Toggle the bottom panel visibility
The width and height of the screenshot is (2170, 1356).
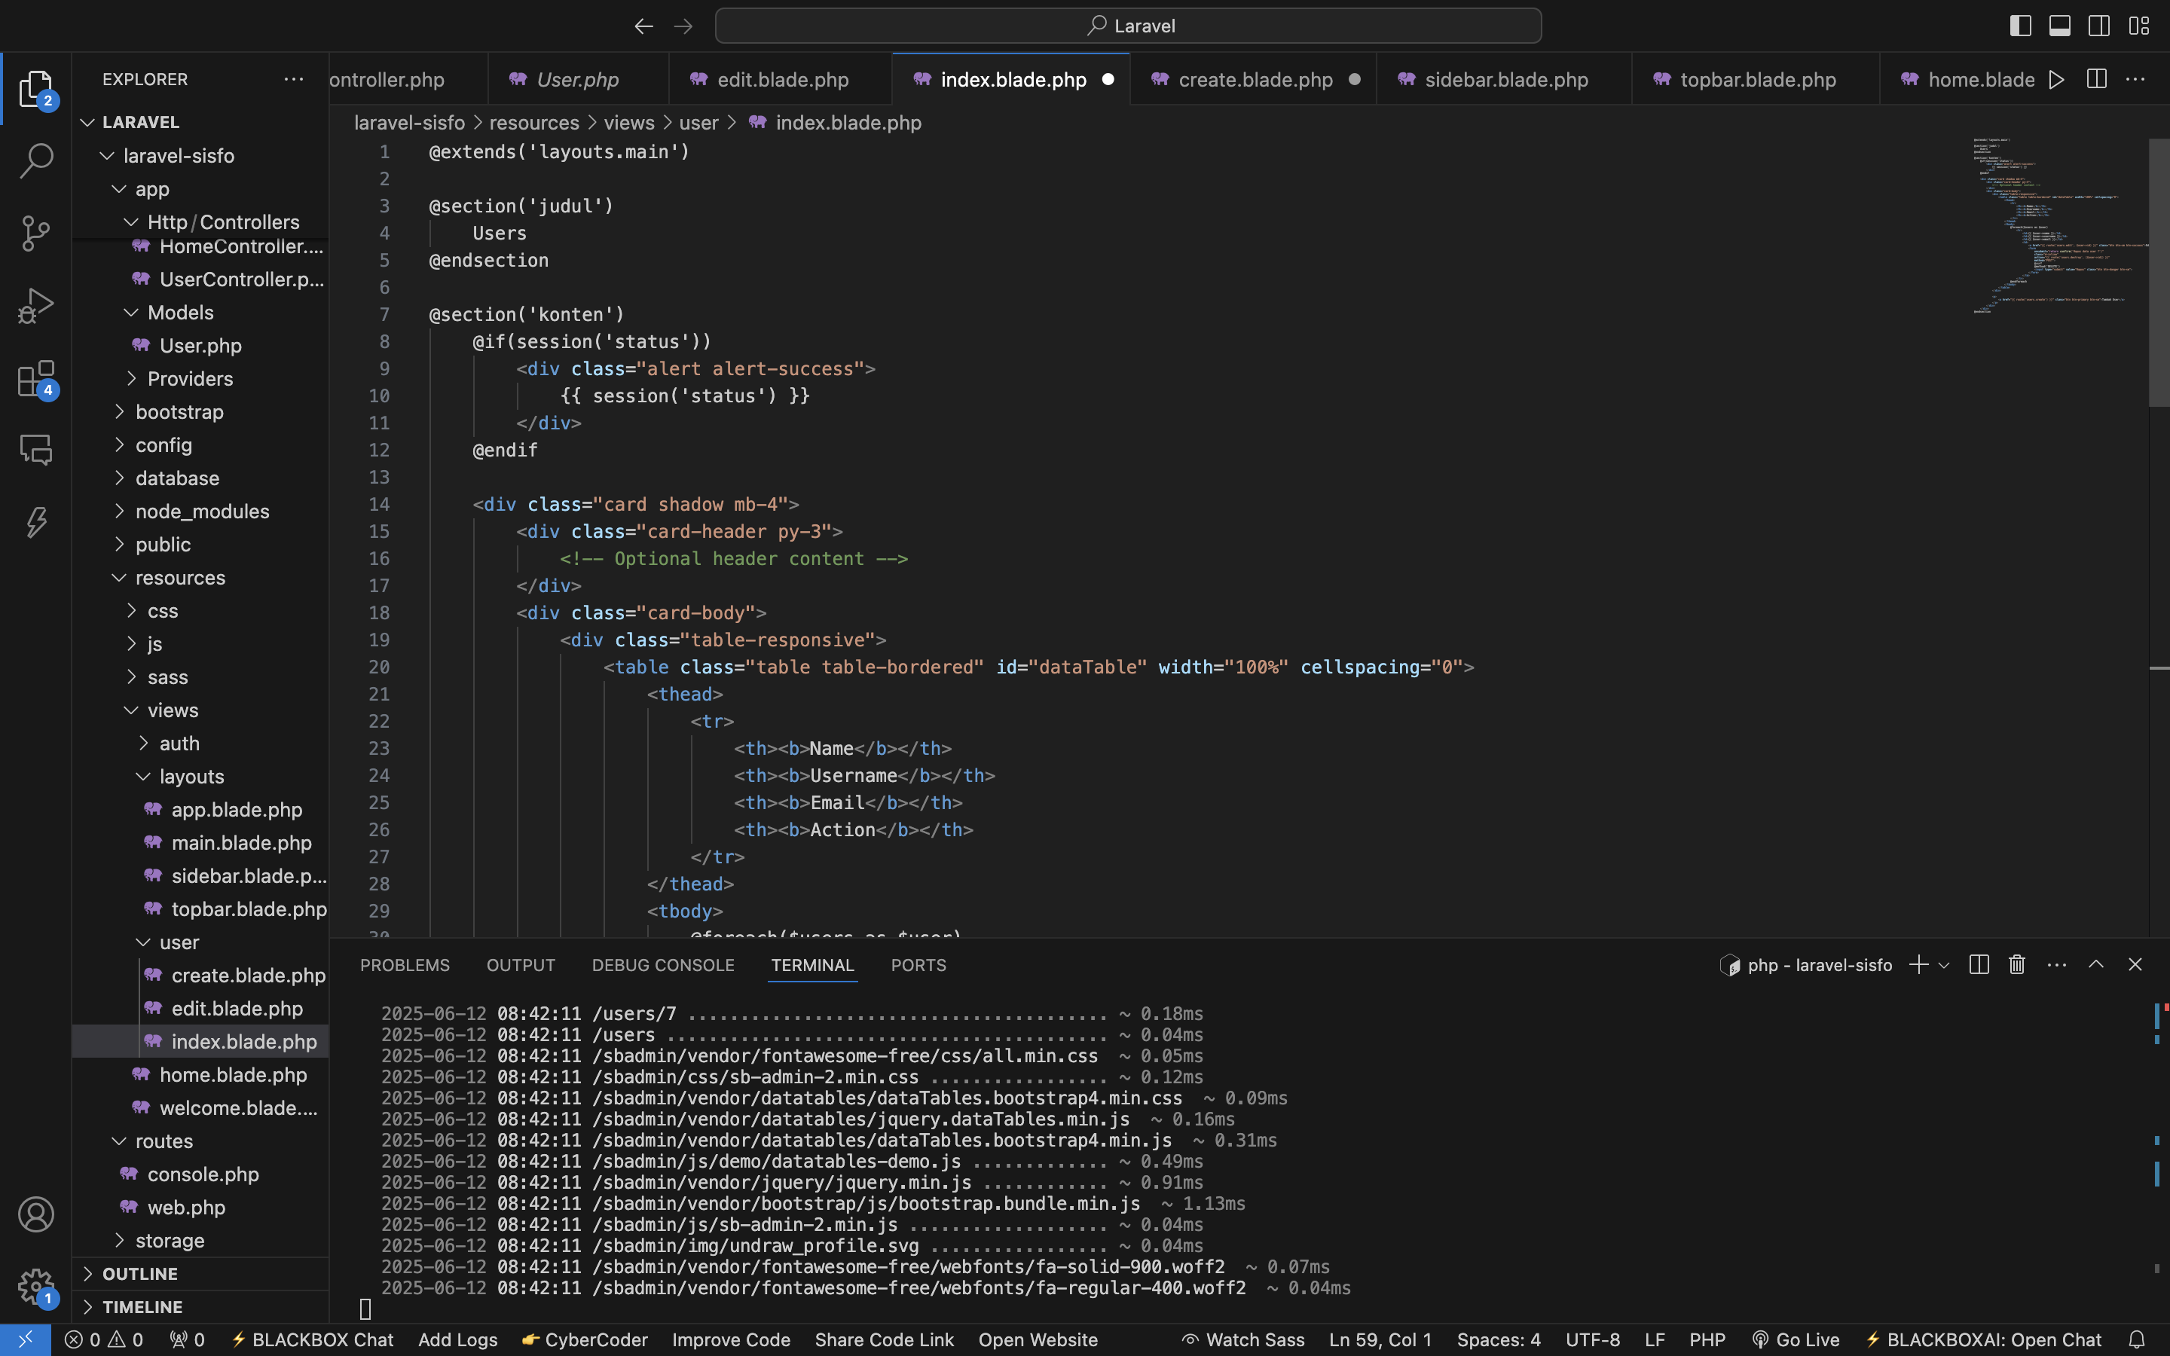pyautogui.click(x=2058, y=25)
